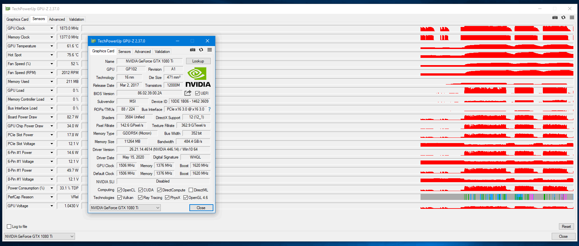Click the BIOS export share icon
This screenshot has width=579, height=246.
point(188,93)
